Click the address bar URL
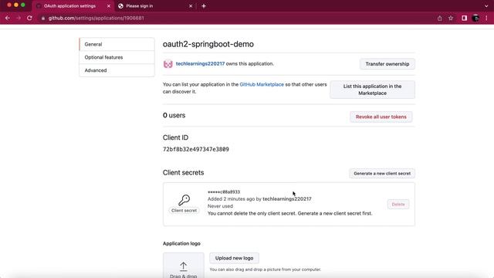This screenshot has height=278, width=494. [x=96, y=19]
